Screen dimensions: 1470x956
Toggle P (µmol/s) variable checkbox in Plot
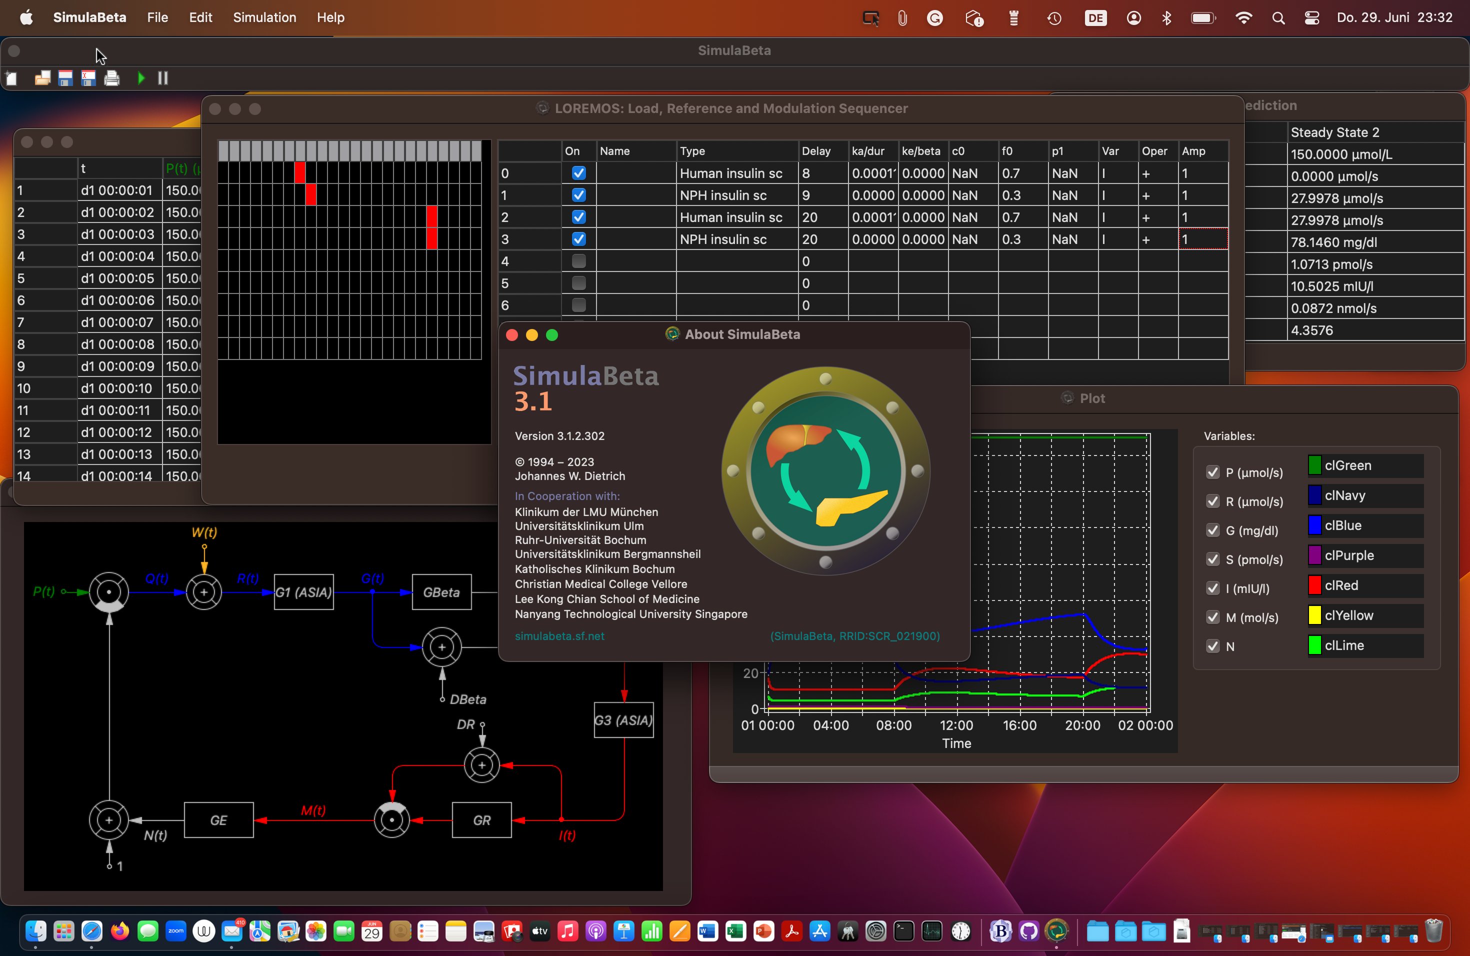[1212, 472]
